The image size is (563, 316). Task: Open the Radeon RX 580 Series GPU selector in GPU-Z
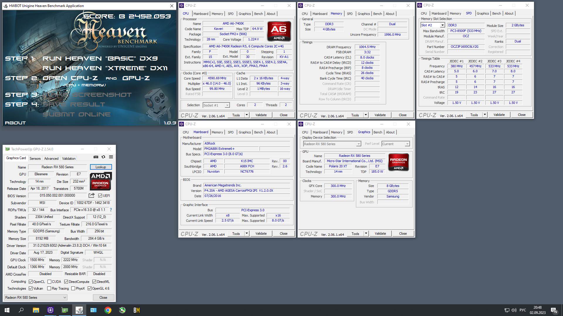pyautogui.click(x=35, y=297)
